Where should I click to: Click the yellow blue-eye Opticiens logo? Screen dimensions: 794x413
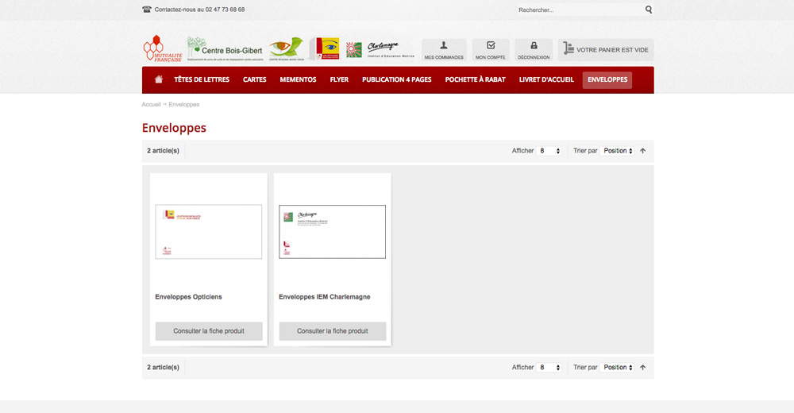(325, 49)
